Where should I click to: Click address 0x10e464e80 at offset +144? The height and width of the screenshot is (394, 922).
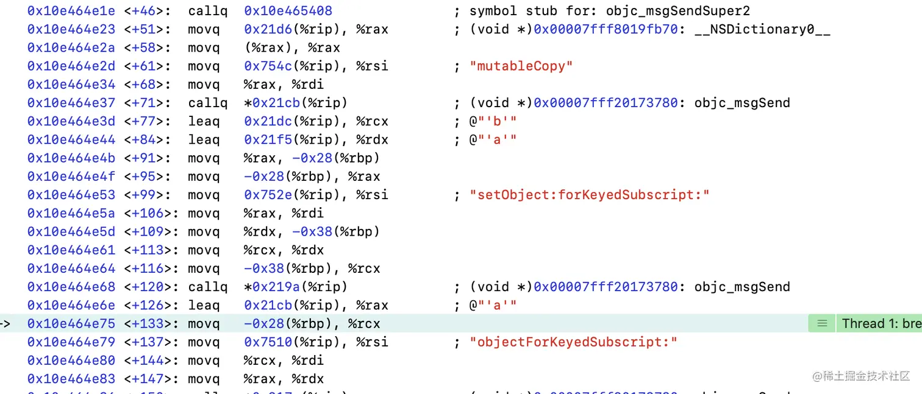(71, 360)
